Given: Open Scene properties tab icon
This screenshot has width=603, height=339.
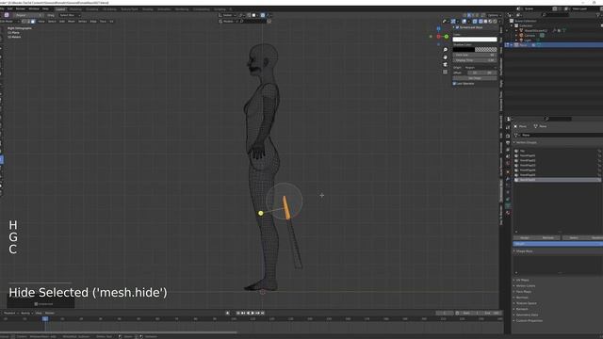Looking at the screenshot, I should coord(508,156).
